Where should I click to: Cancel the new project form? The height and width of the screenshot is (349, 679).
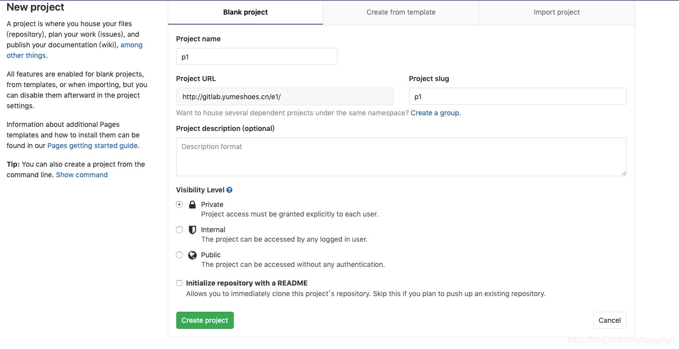[609, 320]
